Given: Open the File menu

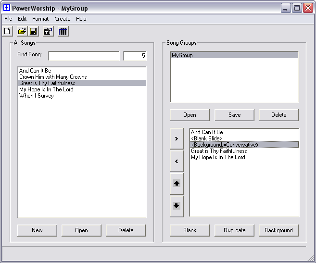Looking at the screenshot, I should tap(8, 19).
